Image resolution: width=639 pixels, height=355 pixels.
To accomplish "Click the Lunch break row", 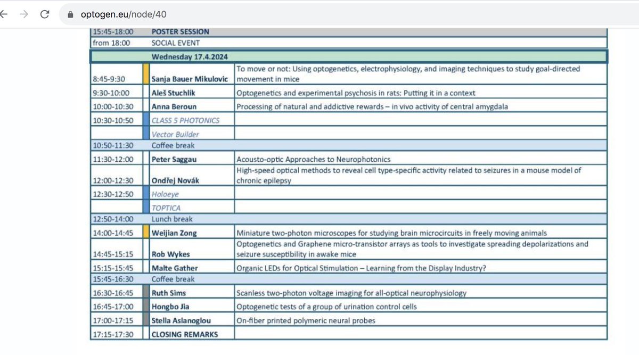I will 349,219.
